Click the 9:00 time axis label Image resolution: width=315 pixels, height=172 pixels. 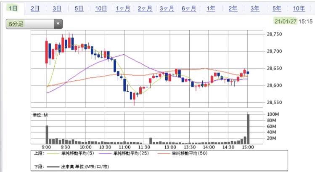46,147
